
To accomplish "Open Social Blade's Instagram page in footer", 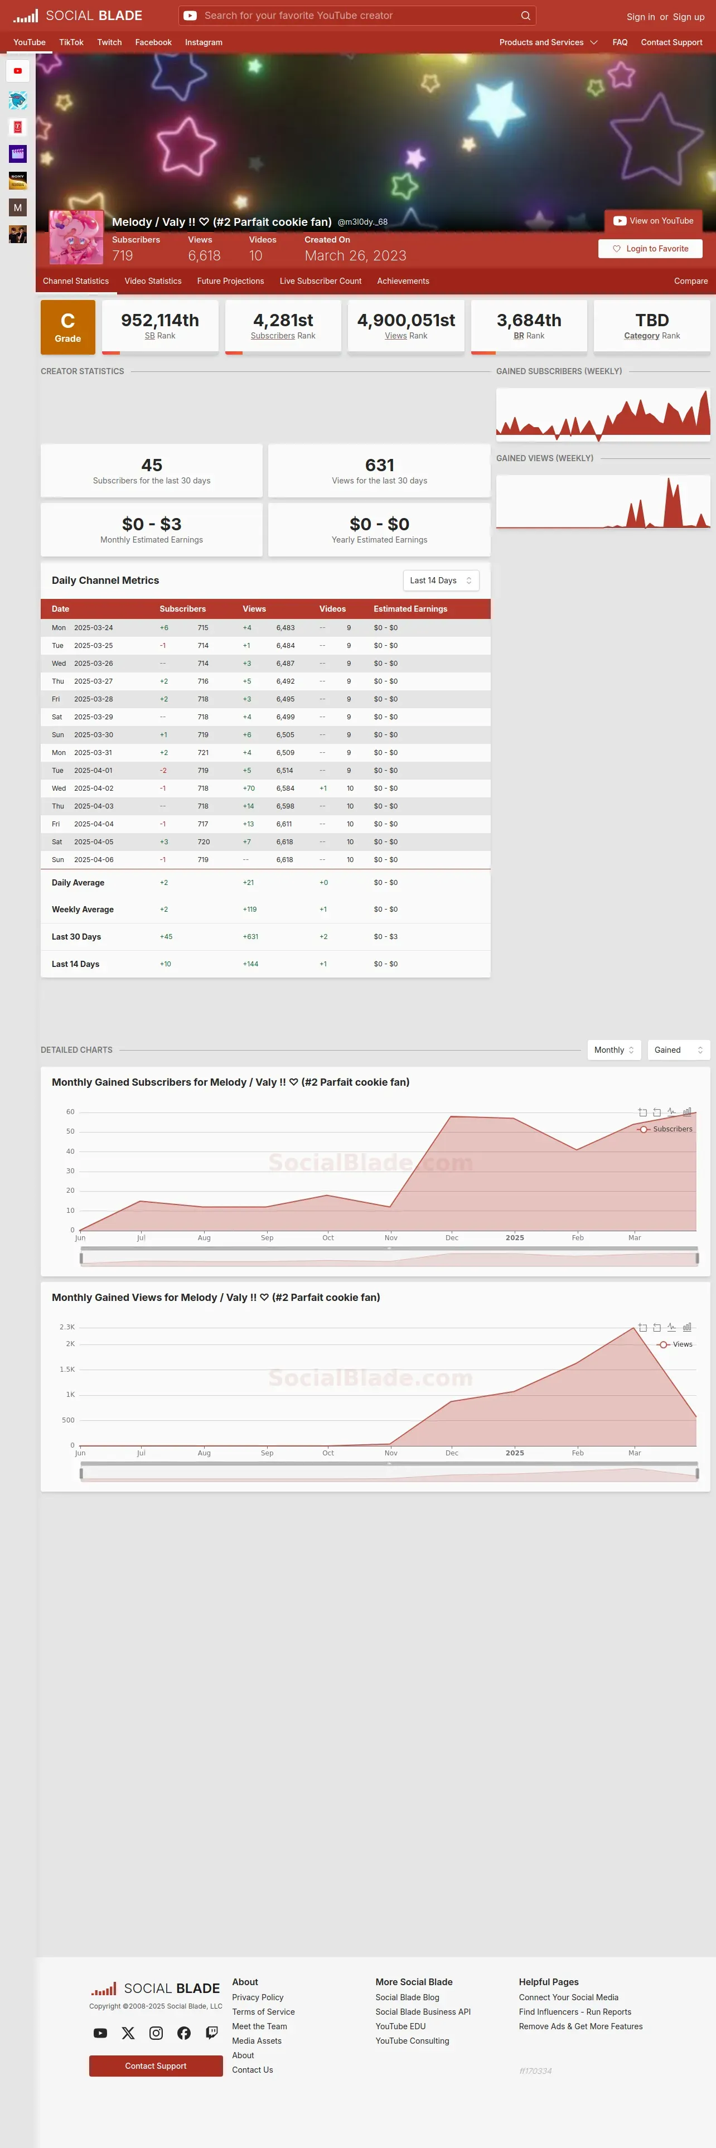I will tap(156, 2033).
